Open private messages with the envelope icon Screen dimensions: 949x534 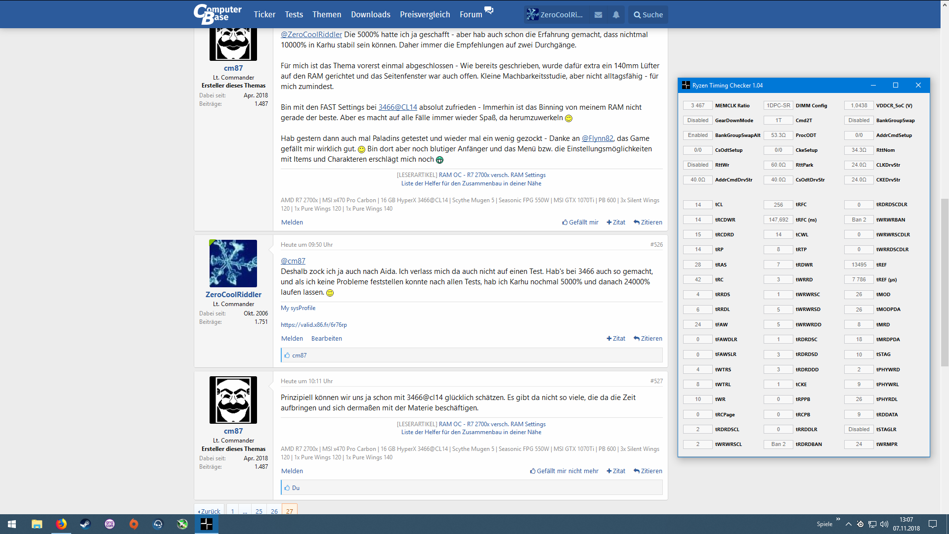598,15
